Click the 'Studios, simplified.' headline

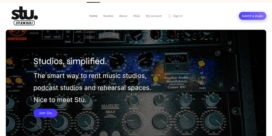(70, 61)
